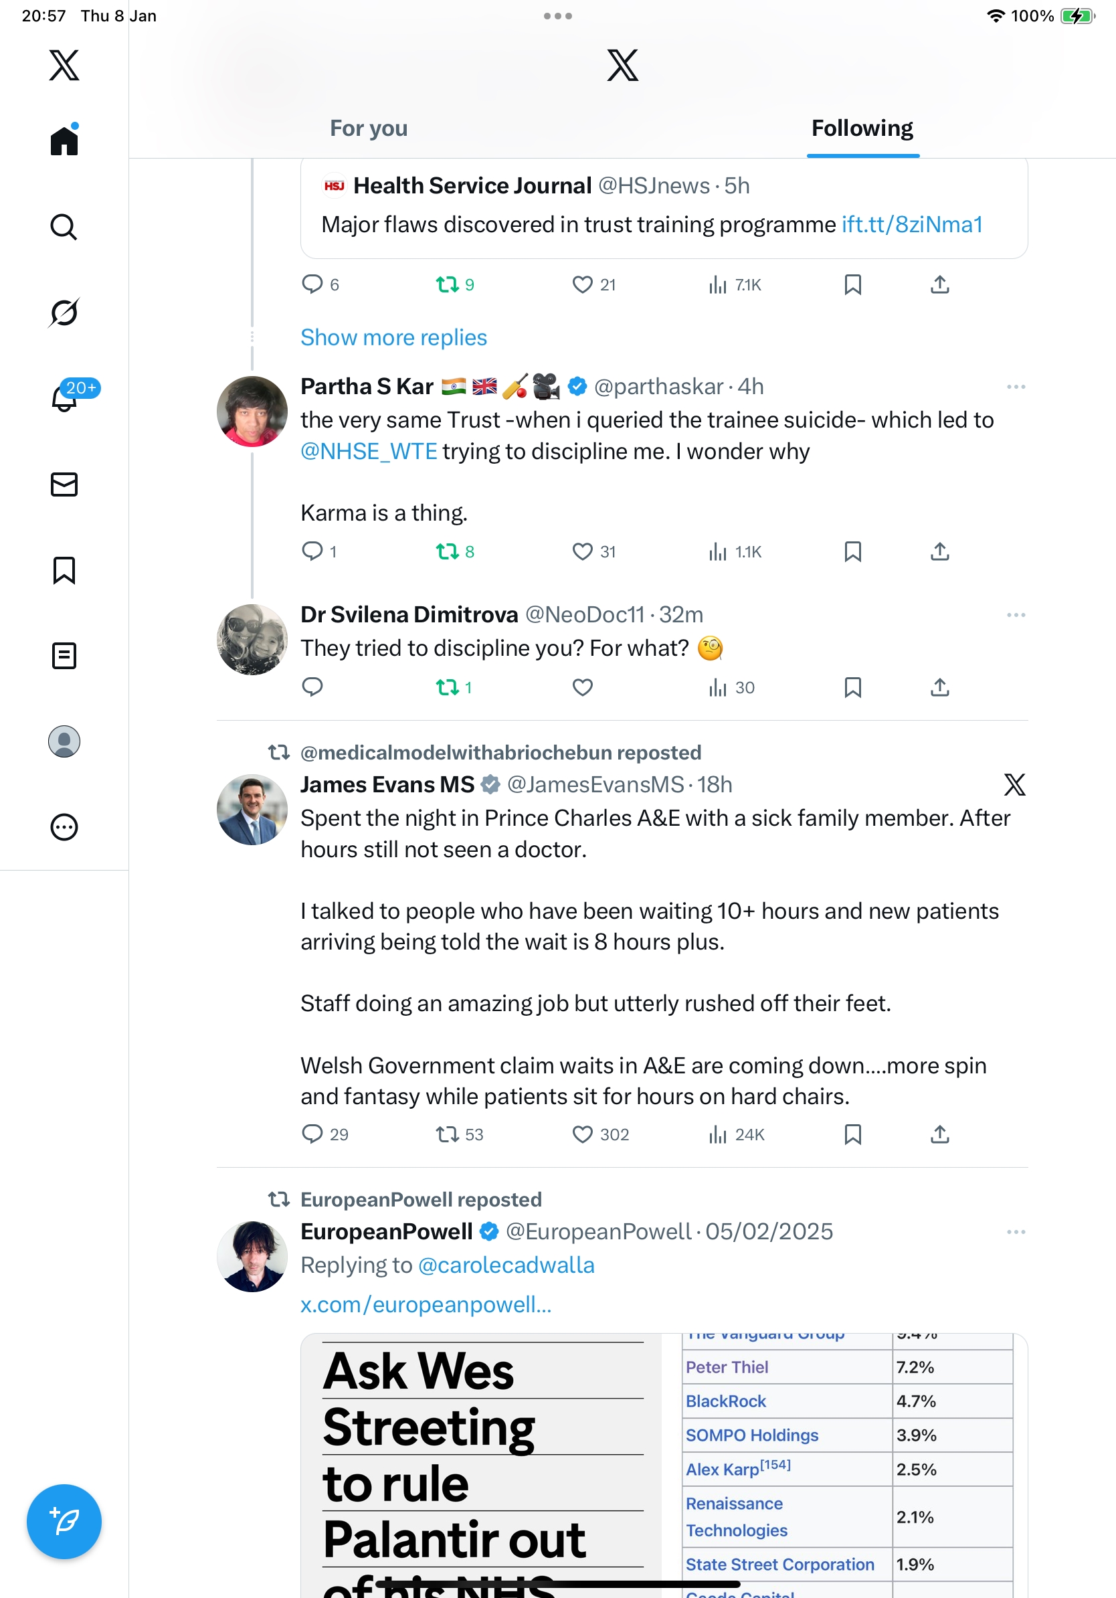Screen dimensions: 1116x1598
Task: Switch to the For you tab
Action: point(368,128)
